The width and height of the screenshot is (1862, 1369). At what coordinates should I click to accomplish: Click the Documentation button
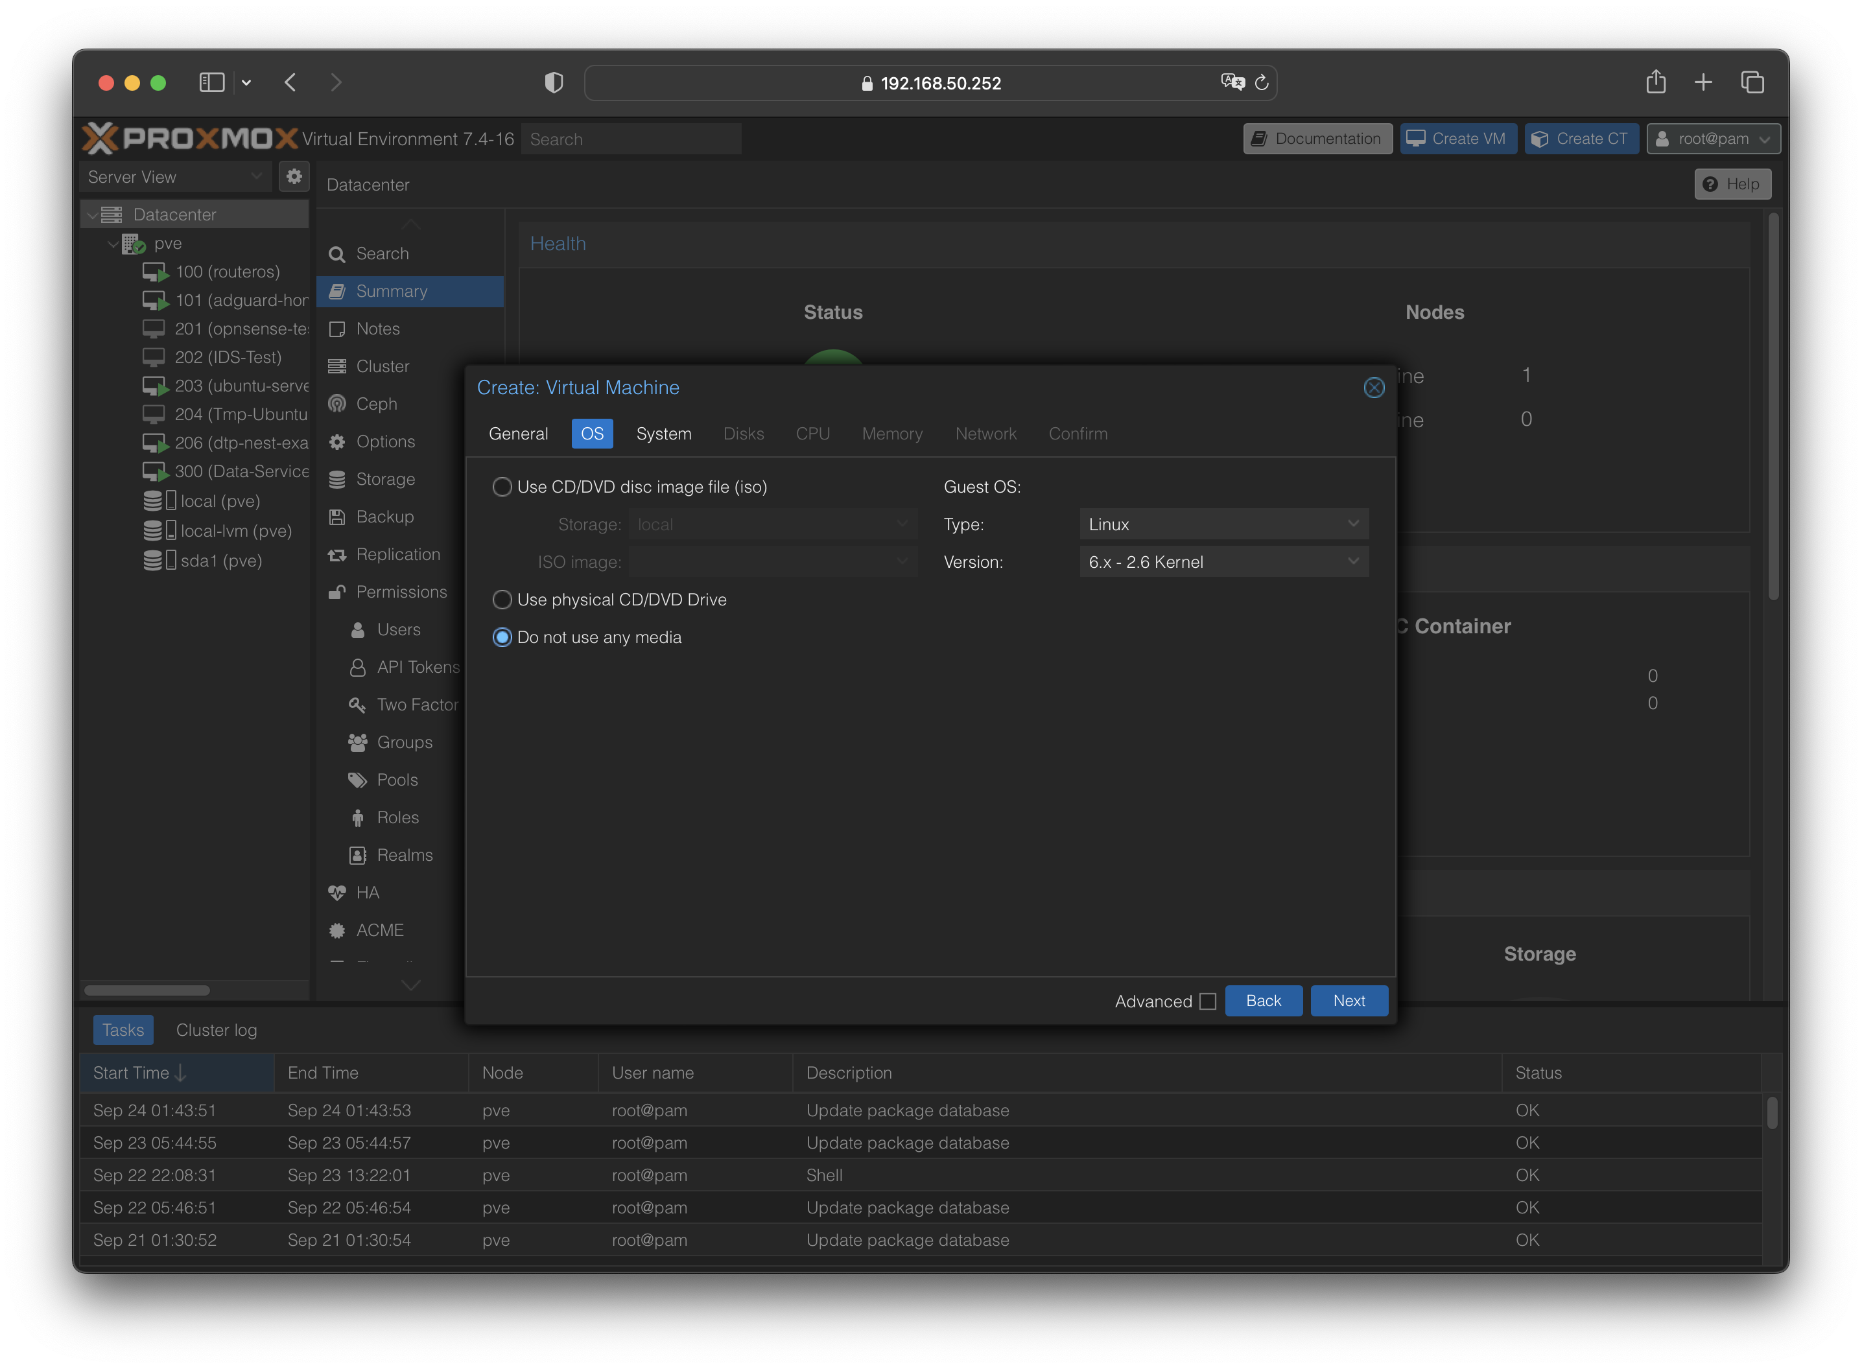(x=1317, y=139)
